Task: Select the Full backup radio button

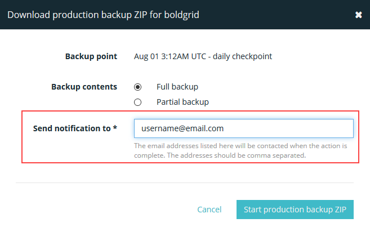Action: [137, 87]
